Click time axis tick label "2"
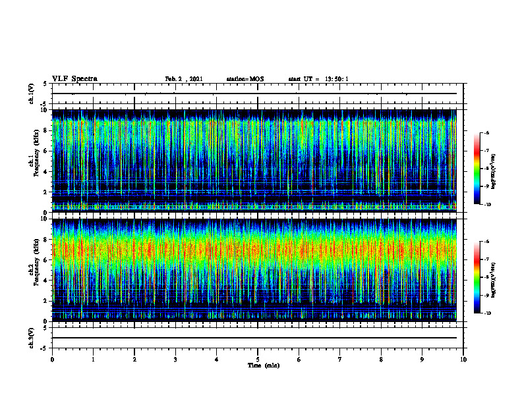 [134, 360]
